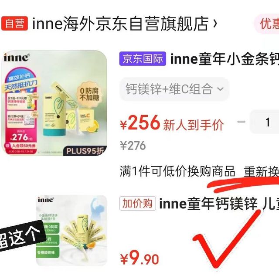This screenshot has width=279, height=279.
Task: Click the red 自营 badge icon
Action: coord(14,23)
